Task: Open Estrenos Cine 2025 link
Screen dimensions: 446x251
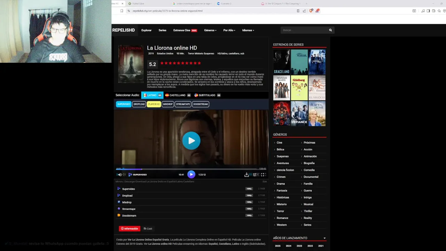Action: tap(185, 30)
